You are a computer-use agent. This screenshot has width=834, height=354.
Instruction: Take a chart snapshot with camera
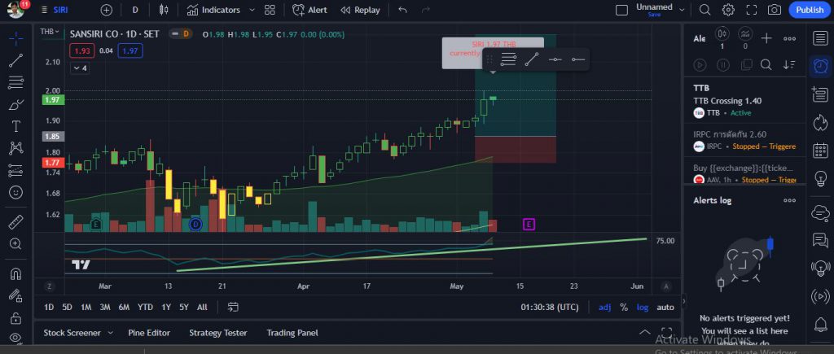tap(775, 10)
